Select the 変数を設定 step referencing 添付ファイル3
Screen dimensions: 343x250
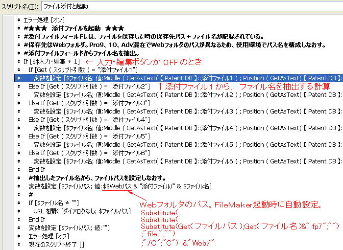[188, 112]
